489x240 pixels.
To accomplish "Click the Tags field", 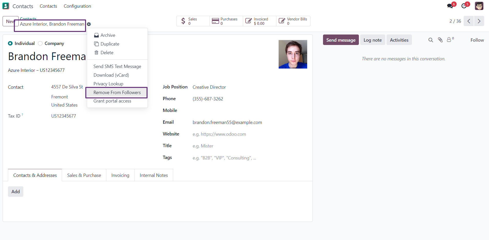I will point(250,158).
